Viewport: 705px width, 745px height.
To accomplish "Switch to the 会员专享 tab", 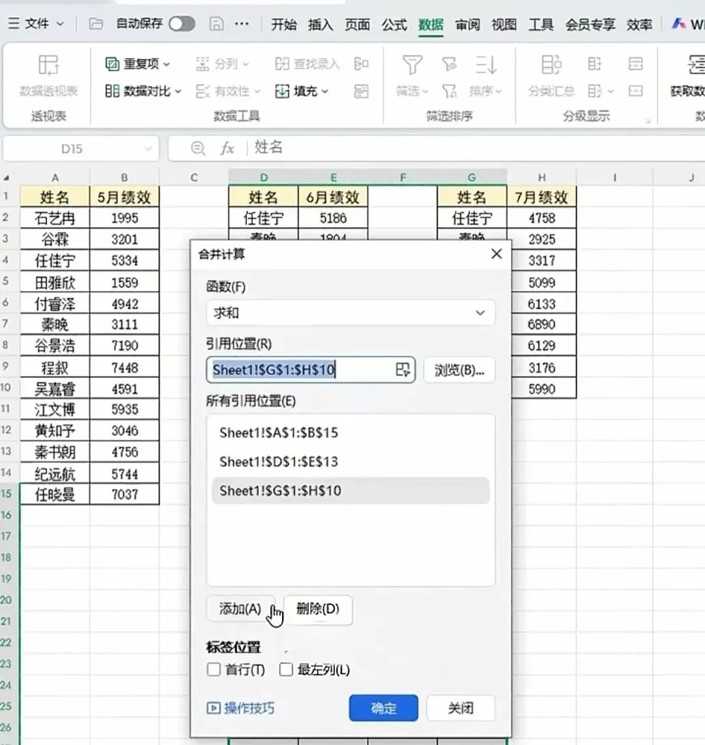I will click(591, 24).
